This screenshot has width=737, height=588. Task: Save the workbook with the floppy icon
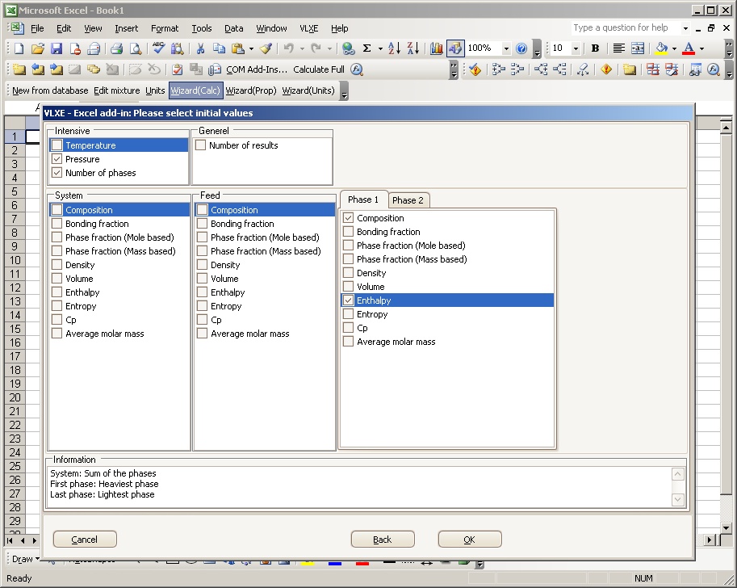point(57,48)
